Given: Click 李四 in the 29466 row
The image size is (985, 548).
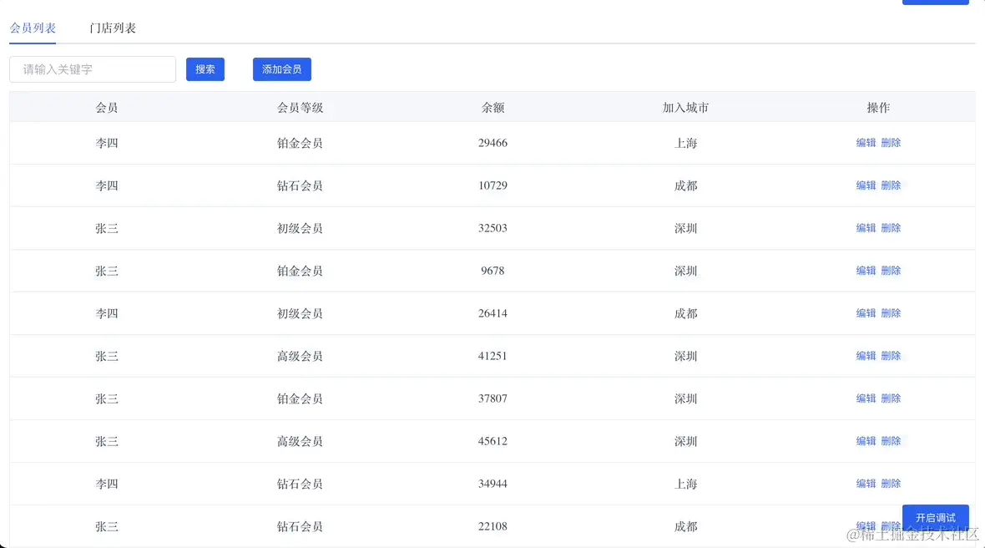Looking at the screenshot, I should click(106, 143).
